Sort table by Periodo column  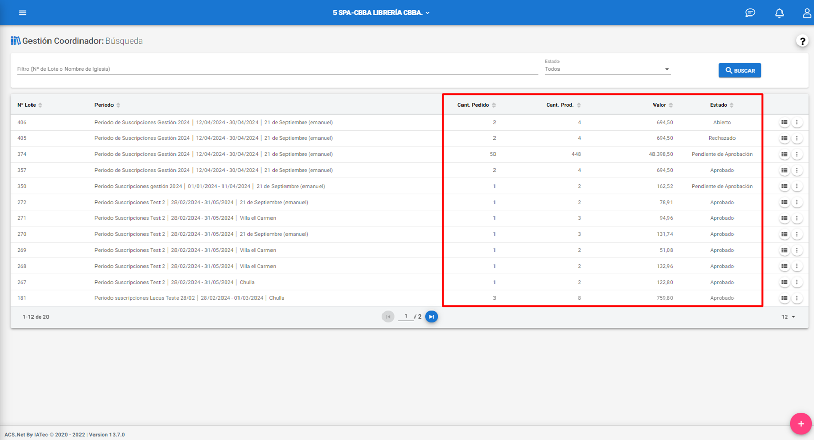107,105
